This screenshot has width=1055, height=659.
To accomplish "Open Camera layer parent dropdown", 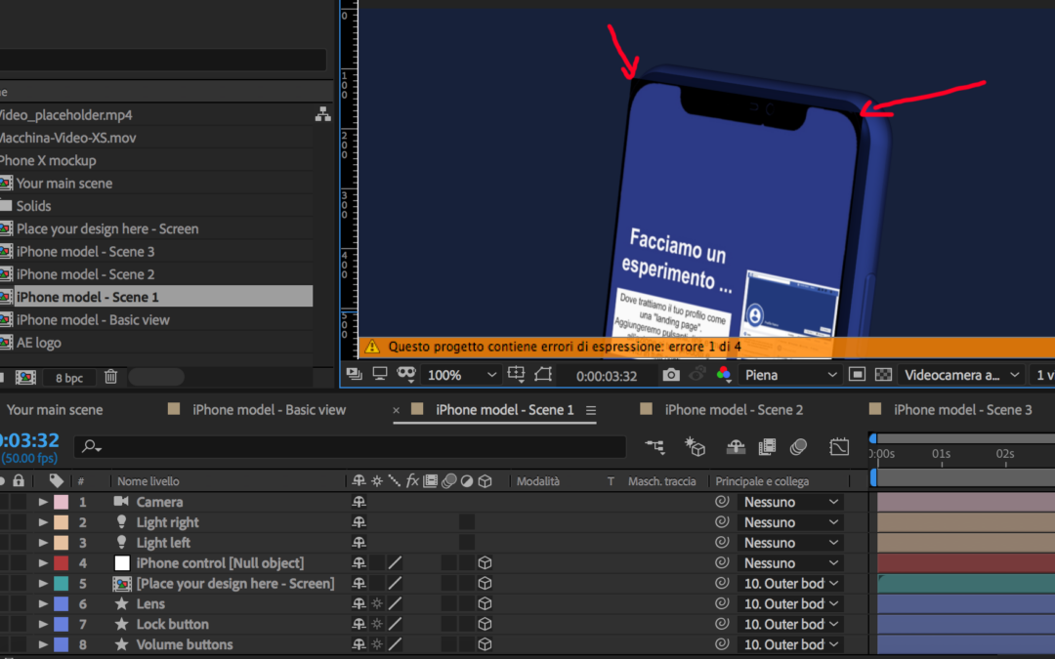I will pyautogui.click(x=790, y=502).
